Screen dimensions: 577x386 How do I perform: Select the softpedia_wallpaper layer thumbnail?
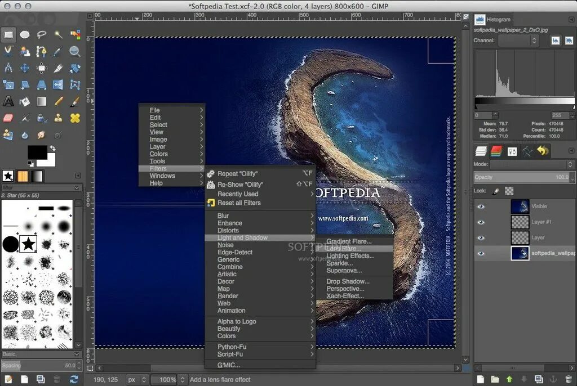click(520, 253)
